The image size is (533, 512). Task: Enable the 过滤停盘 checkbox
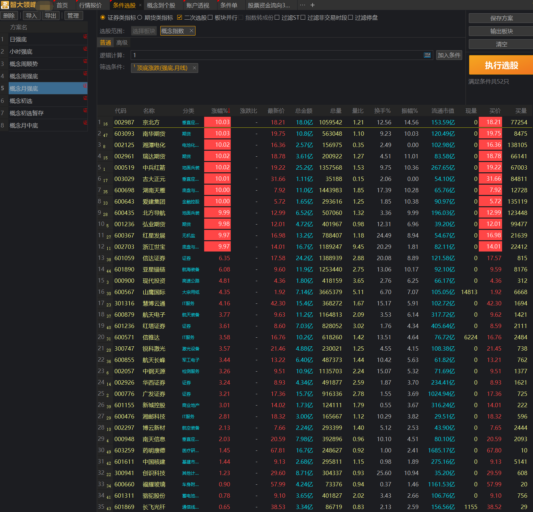click(350, 18)
